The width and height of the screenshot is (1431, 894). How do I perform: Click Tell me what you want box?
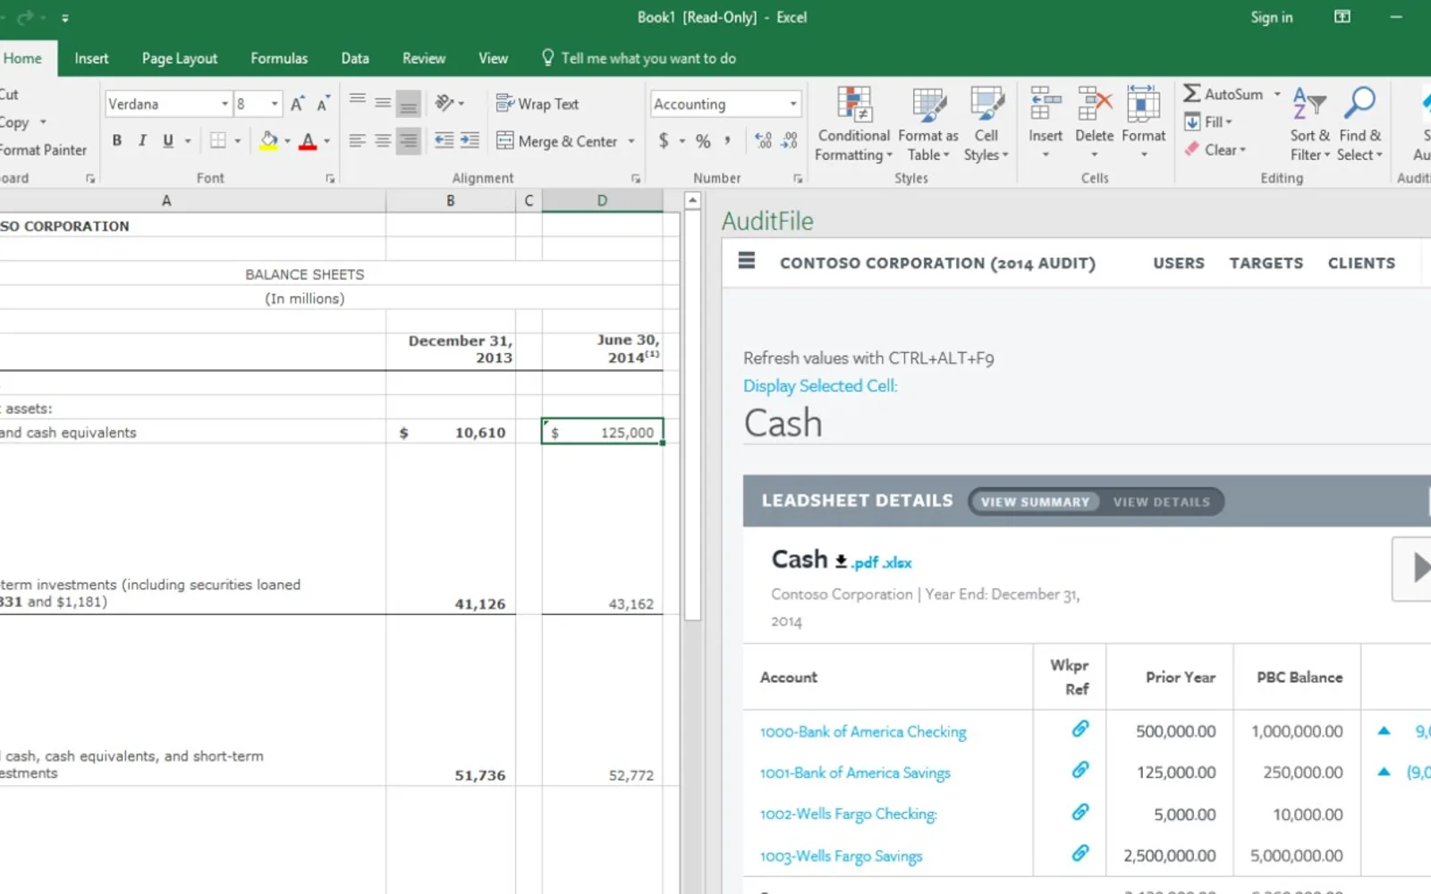point(639,58)
